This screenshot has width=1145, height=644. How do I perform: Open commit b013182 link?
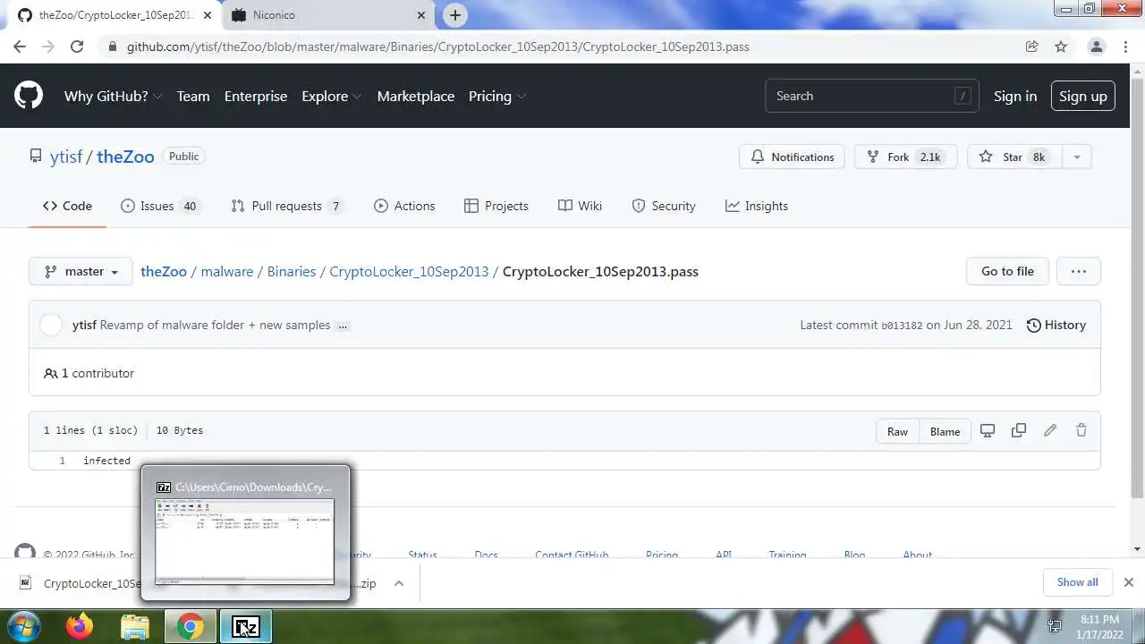(902, 326)
